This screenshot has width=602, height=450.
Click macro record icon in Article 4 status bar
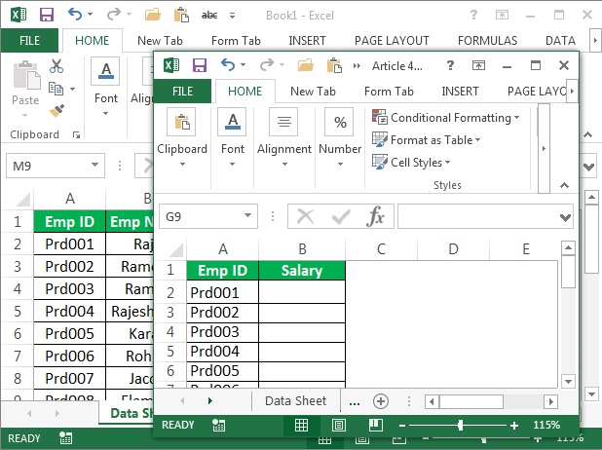pyautogui.click(x=219, y=425)
